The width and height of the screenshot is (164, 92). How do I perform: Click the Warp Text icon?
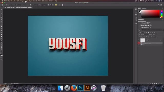59,5
